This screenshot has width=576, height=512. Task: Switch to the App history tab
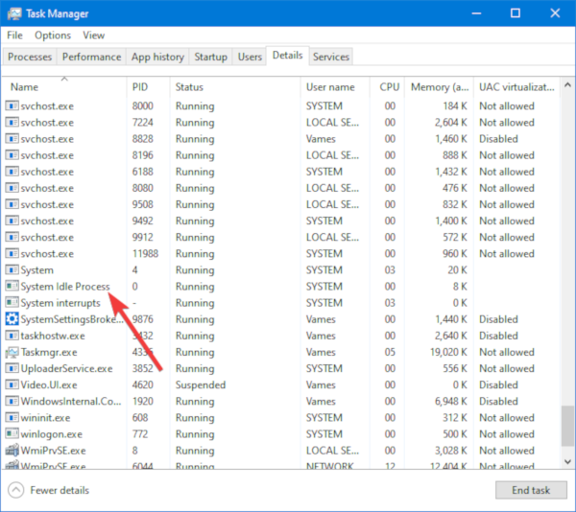tap(157, 58)
